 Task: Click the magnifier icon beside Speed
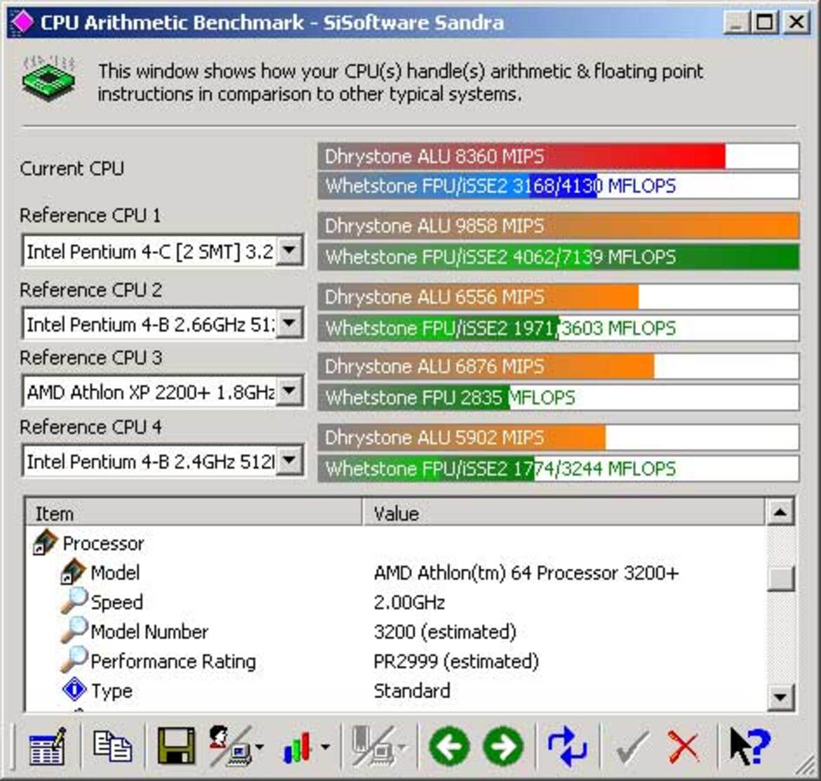[73, 601]
